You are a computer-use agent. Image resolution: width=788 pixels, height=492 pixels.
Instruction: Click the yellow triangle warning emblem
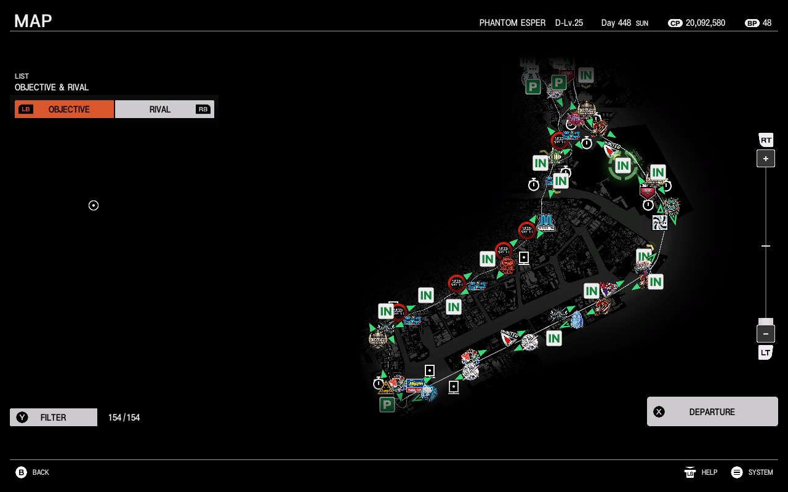pos(386,388)
